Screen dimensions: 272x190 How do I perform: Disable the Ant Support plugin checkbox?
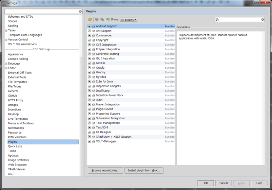[89, 31]
